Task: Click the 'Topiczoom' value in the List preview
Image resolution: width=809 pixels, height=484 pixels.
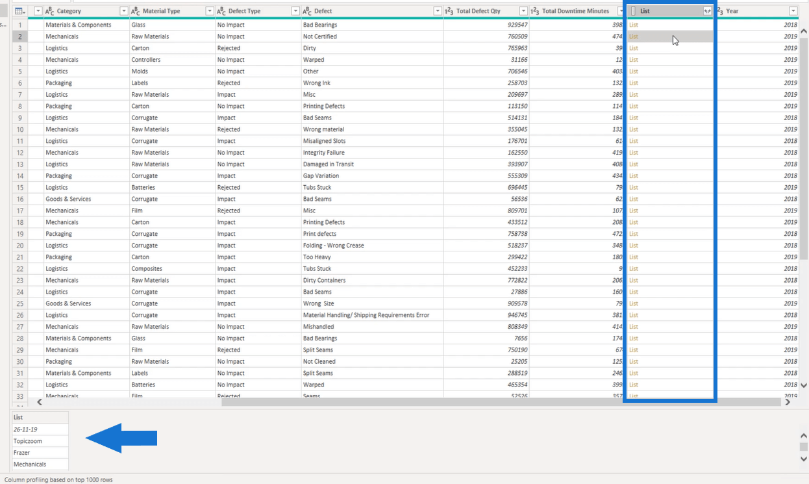Action: coord(40,441)
